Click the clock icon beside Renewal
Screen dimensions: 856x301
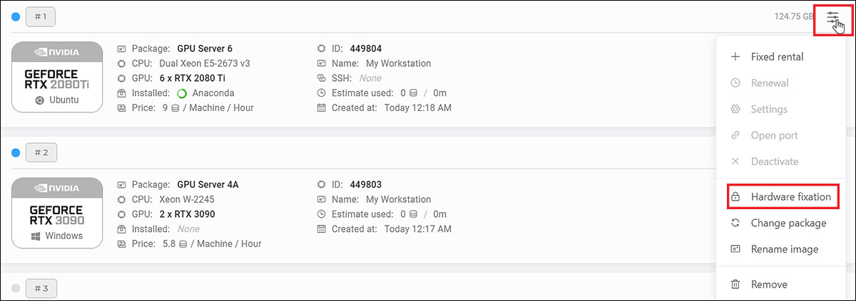(735, 83)
